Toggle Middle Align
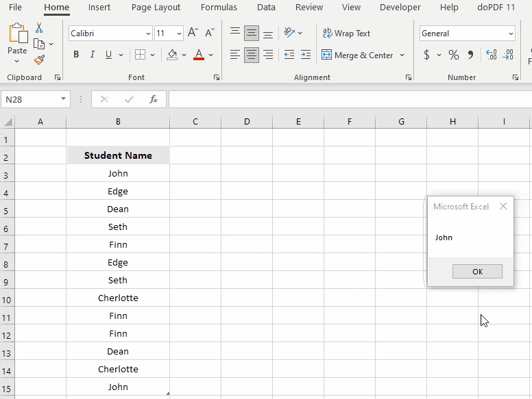Viewport: 532px width, 399px height. [252, 33]
